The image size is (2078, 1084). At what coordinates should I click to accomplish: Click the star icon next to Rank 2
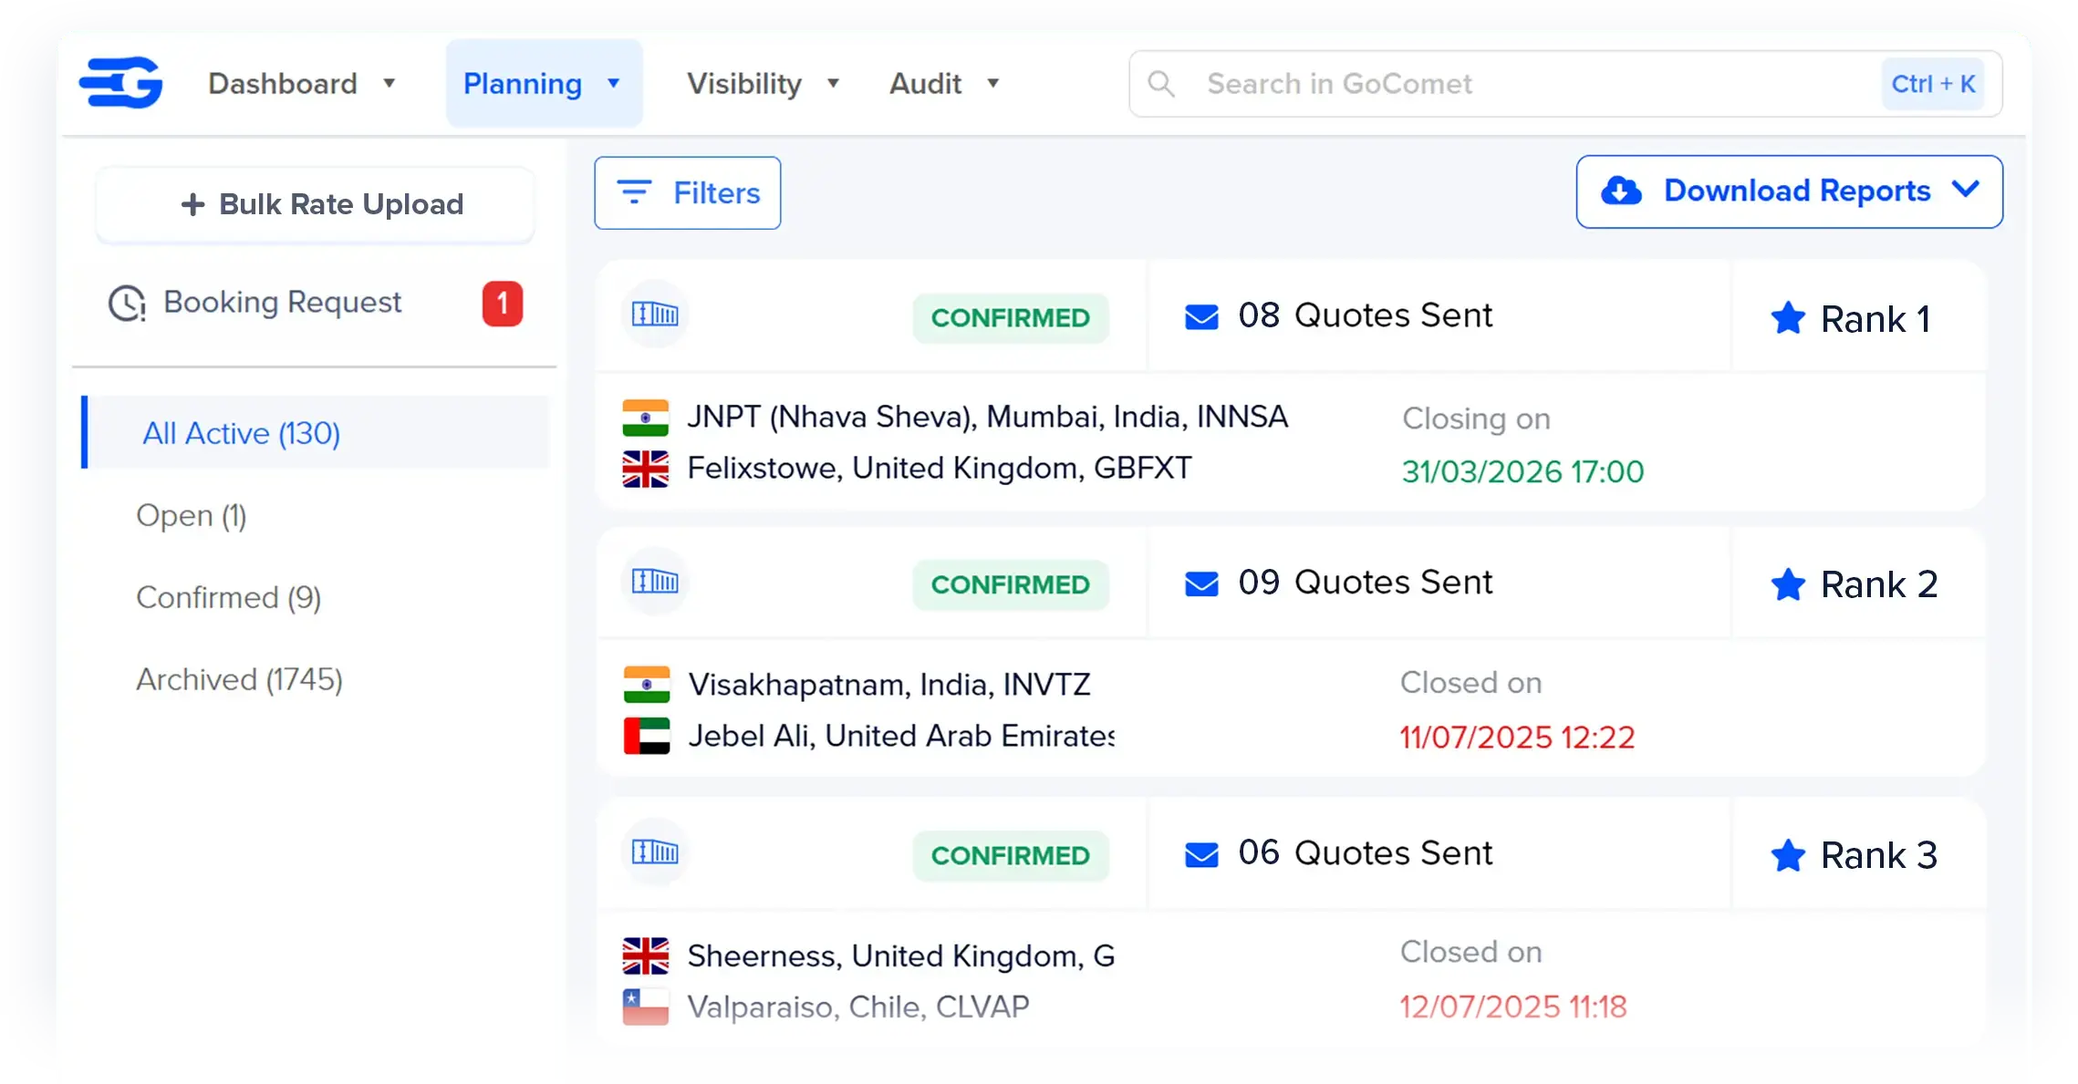click(x=1787, y=584)
